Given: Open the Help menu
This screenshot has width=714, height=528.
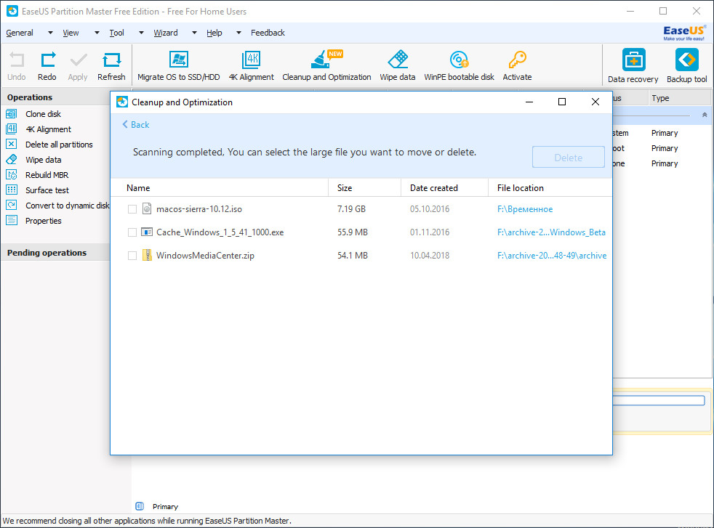Looking at the screenshot, I should [214, 33].
